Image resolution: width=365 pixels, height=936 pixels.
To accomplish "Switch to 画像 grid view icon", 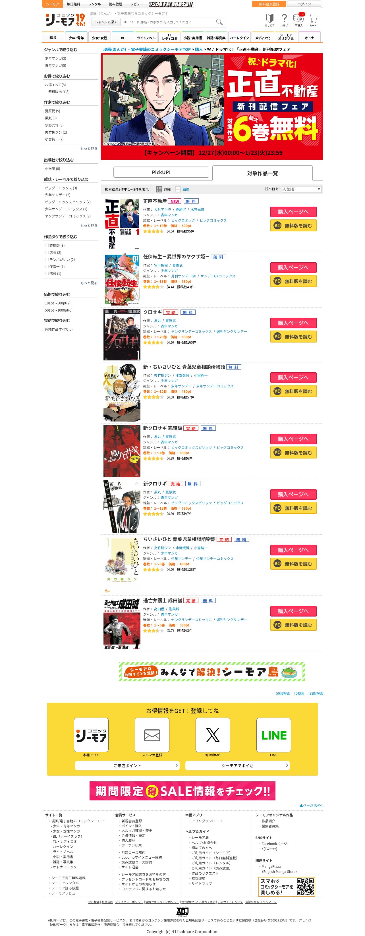I will click(182, 189).
